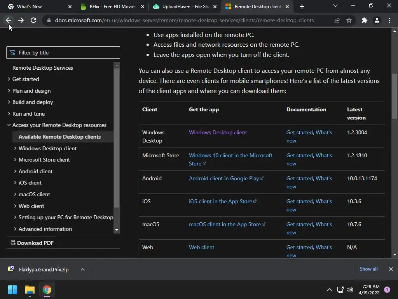Open the volume speaker tray icon

[x=350, y=290]
